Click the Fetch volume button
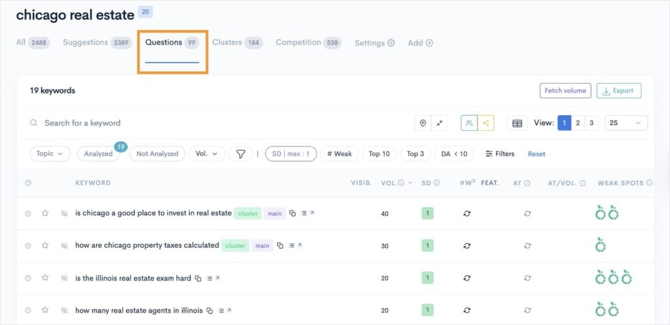 [x=565, y=91]
